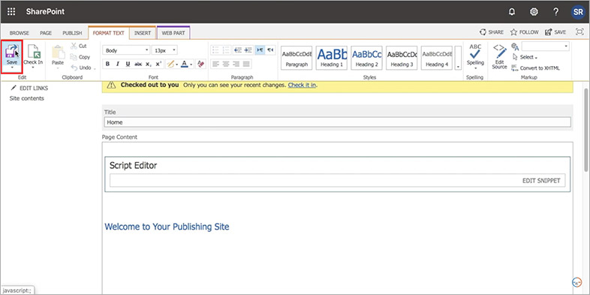Expand the Save dropdown arrow
This screenshot has height=295, width=590.
coord(12,68)
